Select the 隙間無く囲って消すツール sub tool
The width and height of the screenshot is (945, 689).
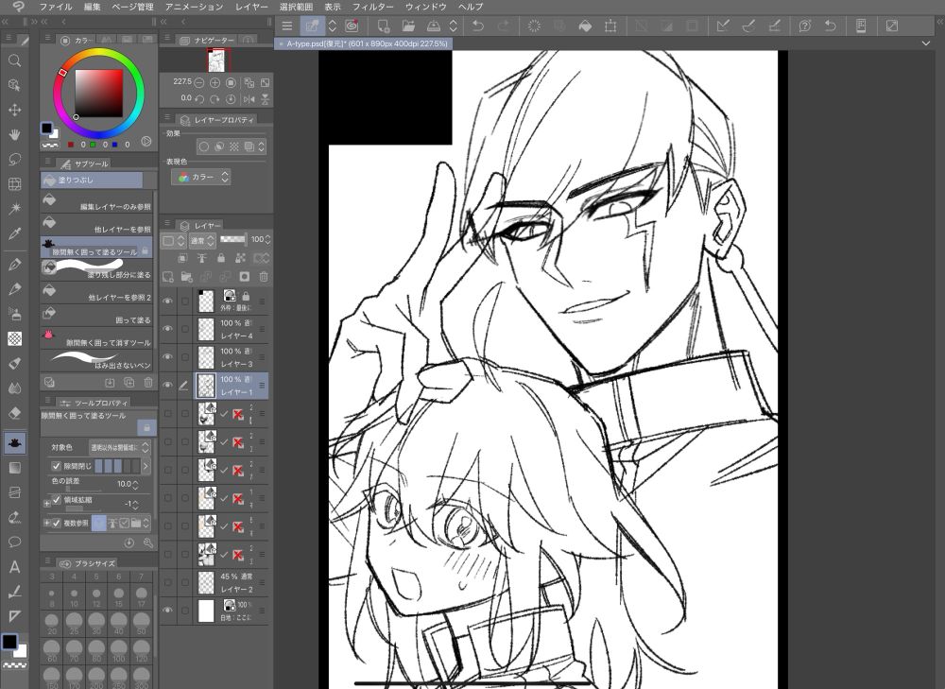click(x=96, y=337)
